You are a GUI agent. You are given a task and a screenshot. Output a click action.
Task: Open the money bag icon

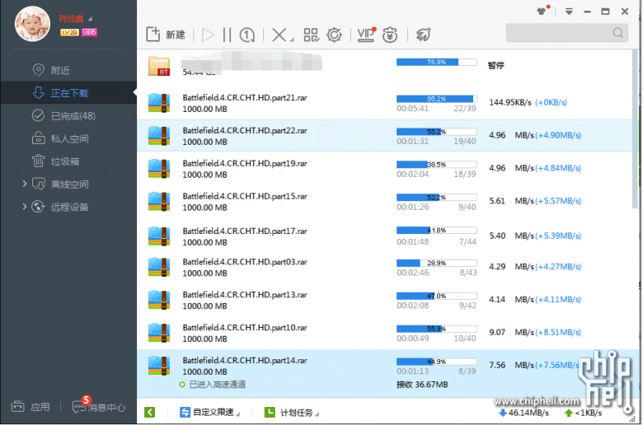point(390,35)
